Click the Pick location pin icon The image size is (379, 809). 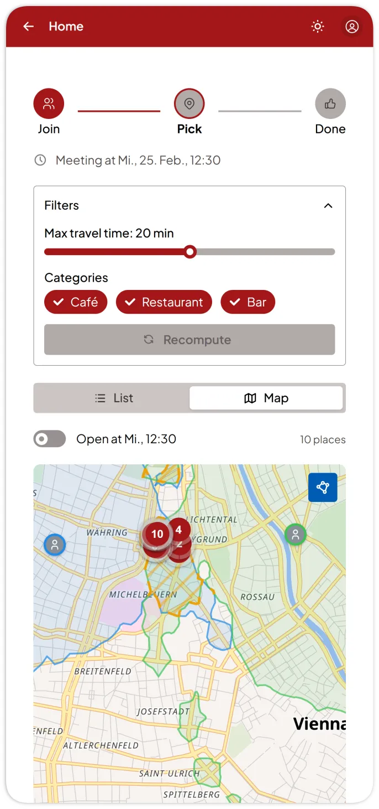[189, 103]
